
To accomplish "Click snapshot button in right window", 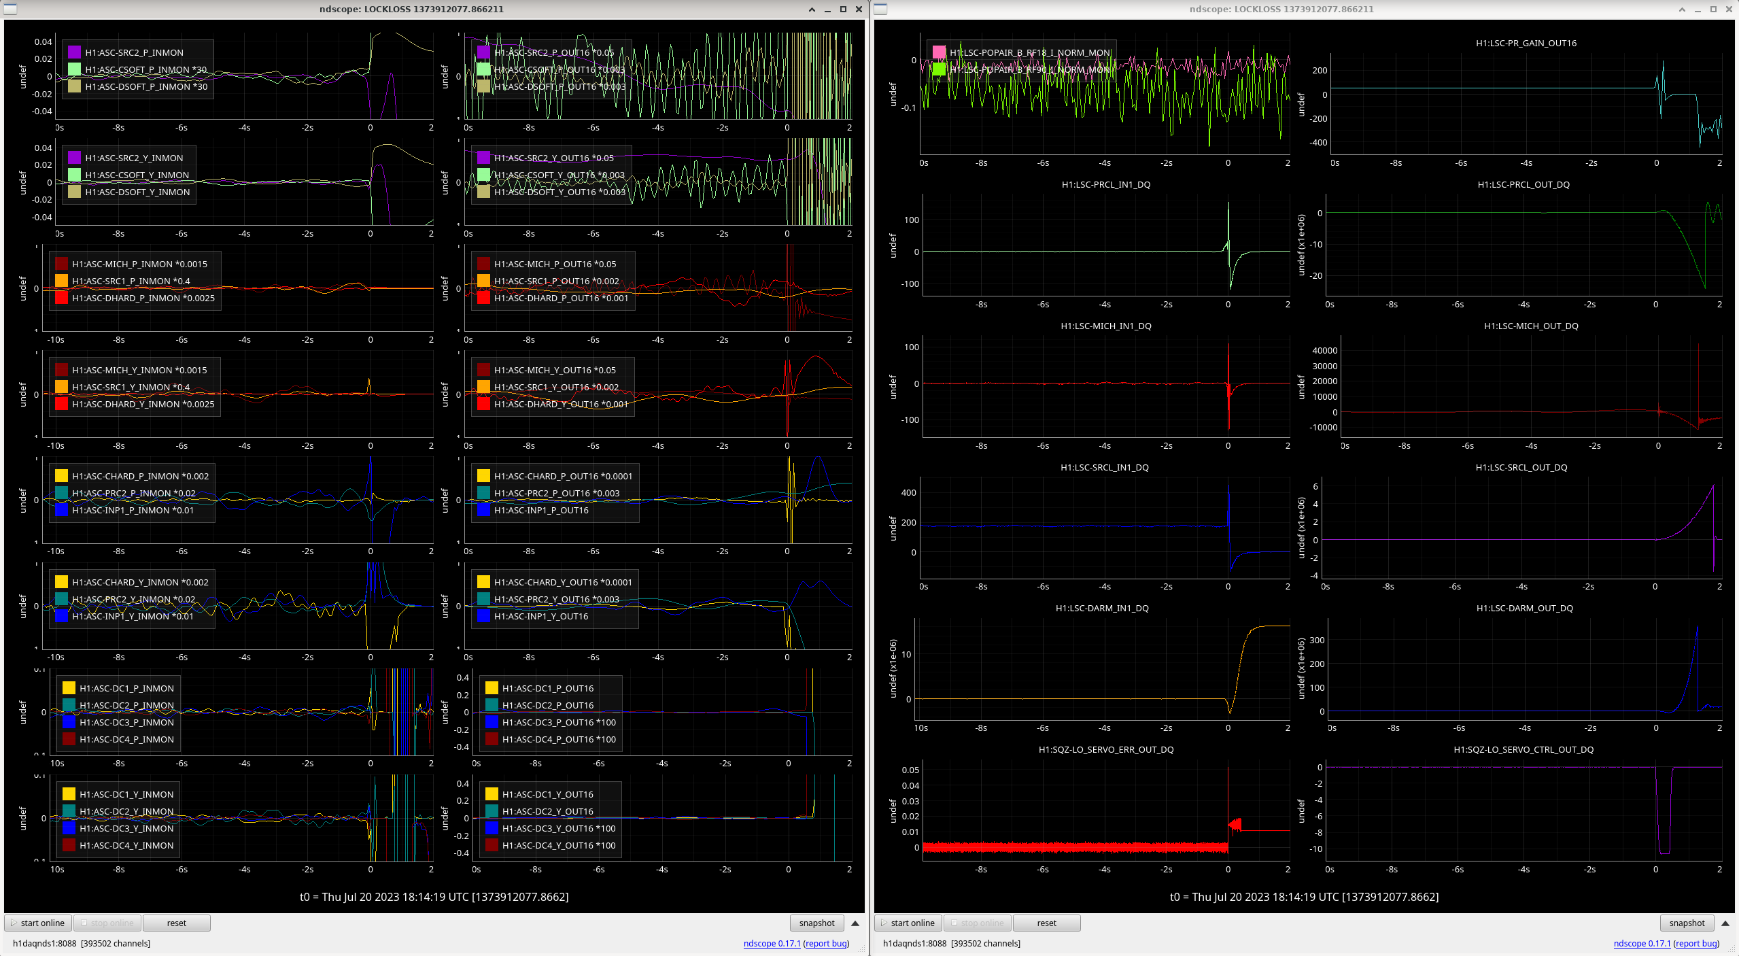I will [1687, 923].
